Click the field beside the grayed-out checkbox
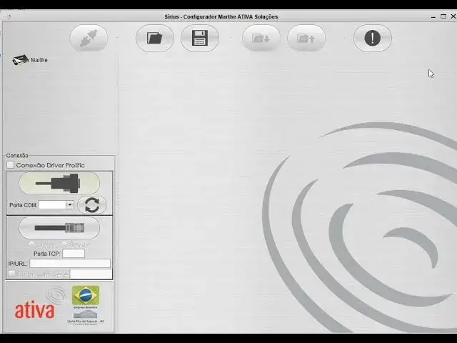The height and width of the screenshot is (343, 457). [91, 274]
